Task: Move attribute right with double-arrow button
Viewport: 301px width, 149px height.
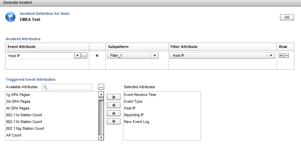Action: point(113,97)
